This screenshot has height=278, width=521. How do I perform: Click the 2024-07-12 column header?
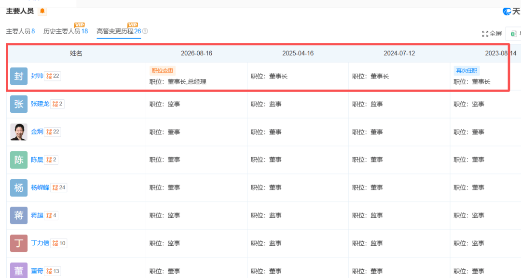click(x=399, y=53)
